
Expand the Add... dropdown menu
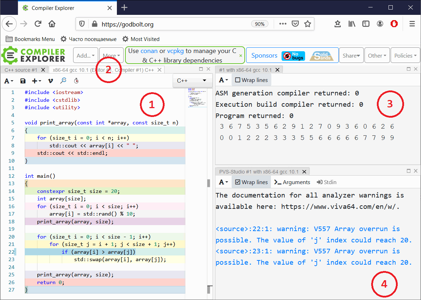click(85, 55)
